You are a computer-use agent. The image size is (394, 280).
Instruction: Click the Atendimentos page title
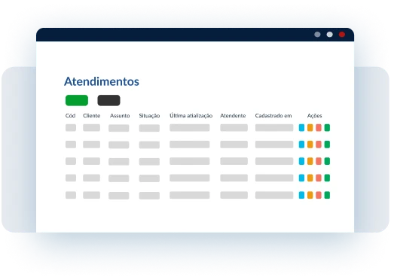[102, 81]
